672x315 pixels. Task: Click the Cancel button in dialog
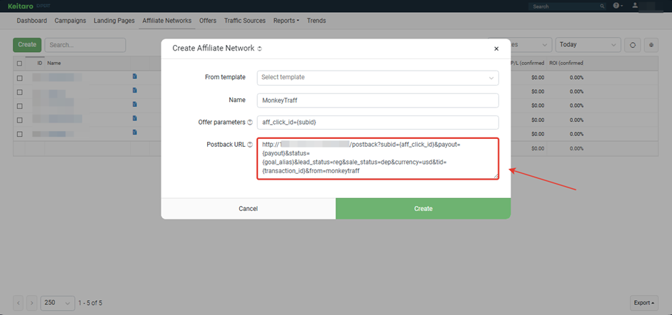point(248,209)
